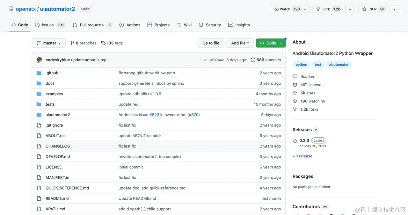
Task: Click the file icon beside CHANGELOG
Action: [x=39, y=146]
